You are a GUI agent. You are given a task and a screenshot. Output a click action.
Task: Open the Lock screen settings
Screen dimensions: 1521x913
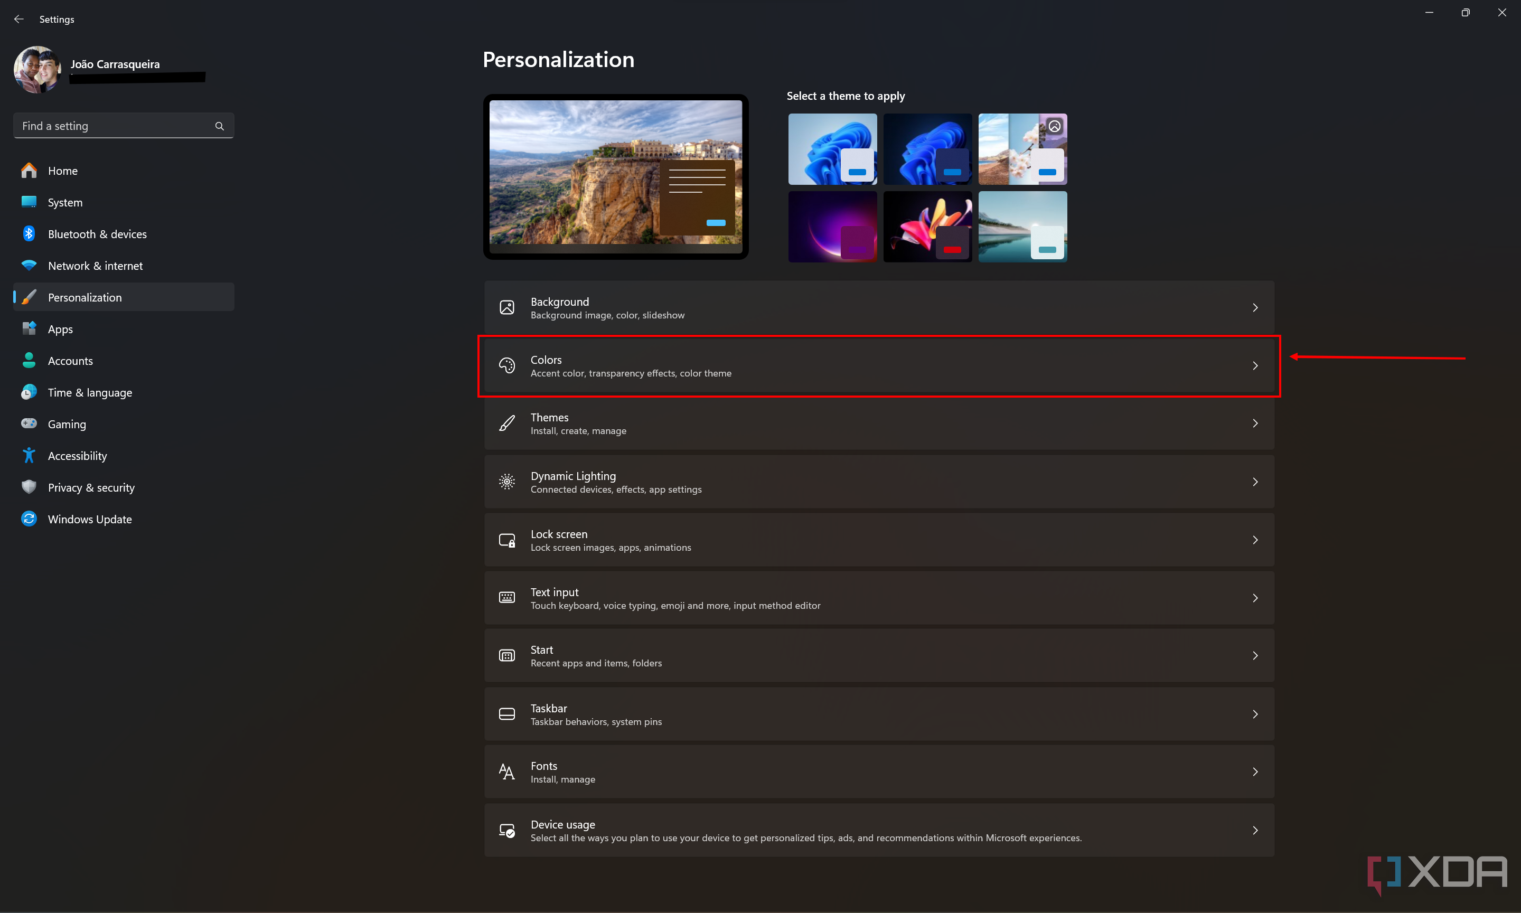click(x=880, y=540)
